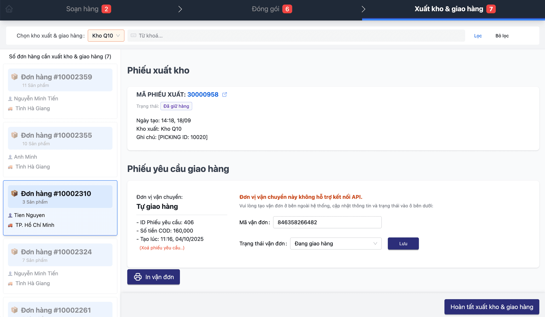Click truck icon next to TP. Hồ Chí Minh
Screen dimensions: 545x317
[11, 225]
